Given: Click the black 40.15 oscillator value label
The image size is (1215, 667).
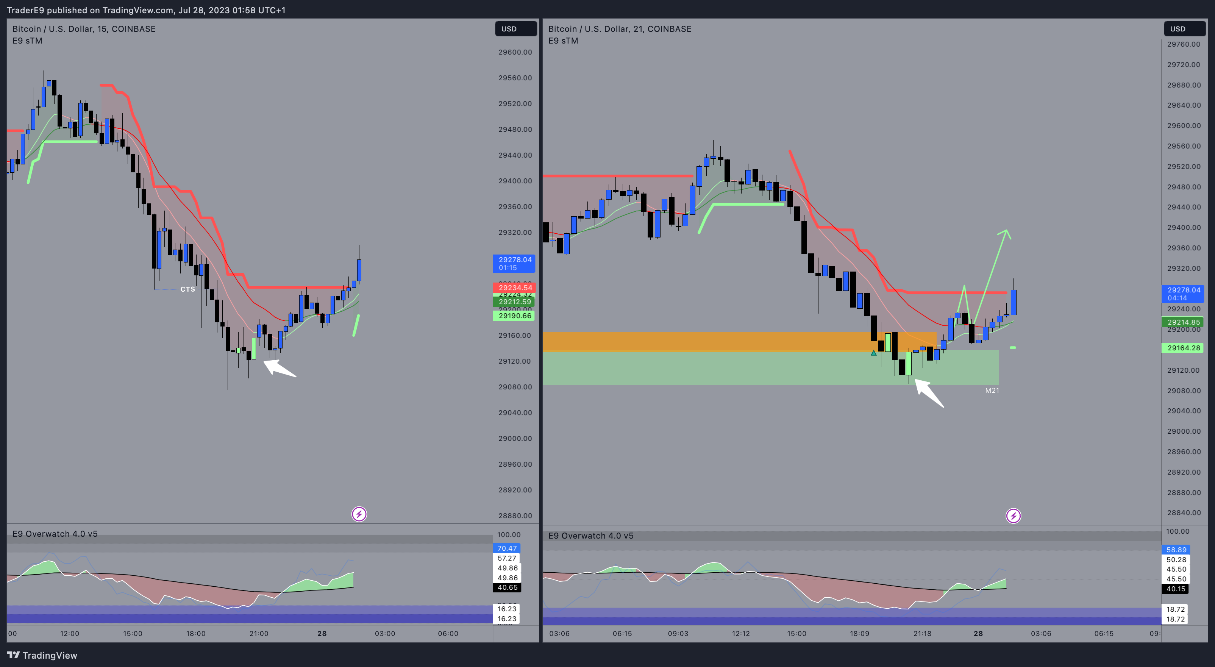Looking at the screenshot, I should [1176, 589].
